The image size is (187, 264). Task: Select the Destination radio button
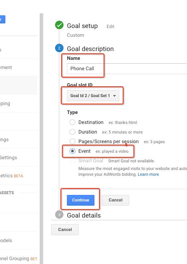coord(72,122)
